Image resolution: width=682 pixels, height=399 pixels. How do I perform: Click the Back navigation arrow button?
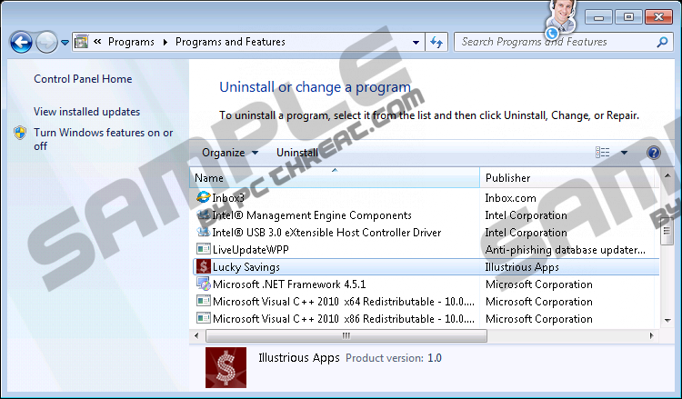21,42
